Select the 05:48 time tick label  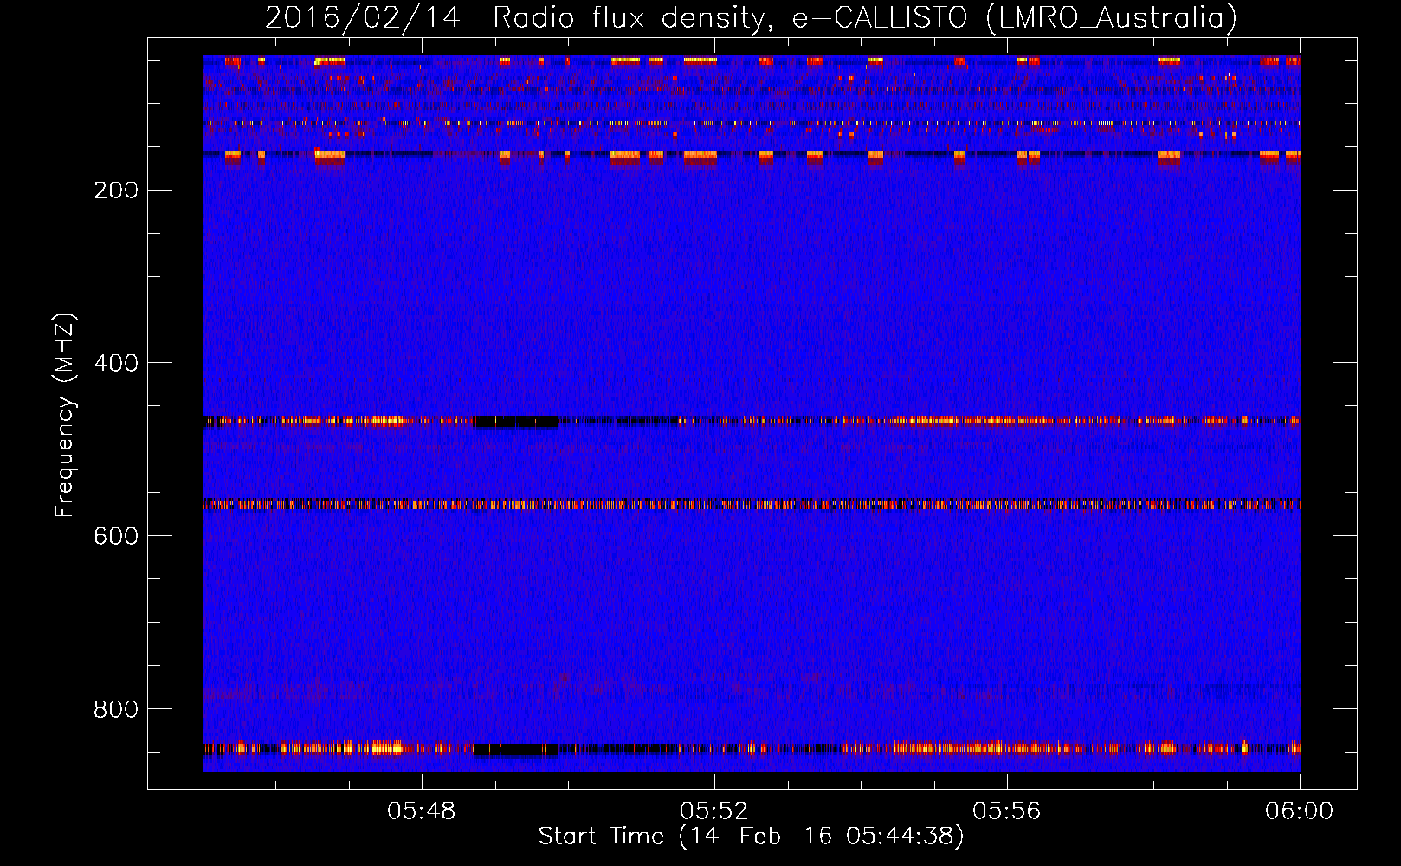tap(422, 811)
